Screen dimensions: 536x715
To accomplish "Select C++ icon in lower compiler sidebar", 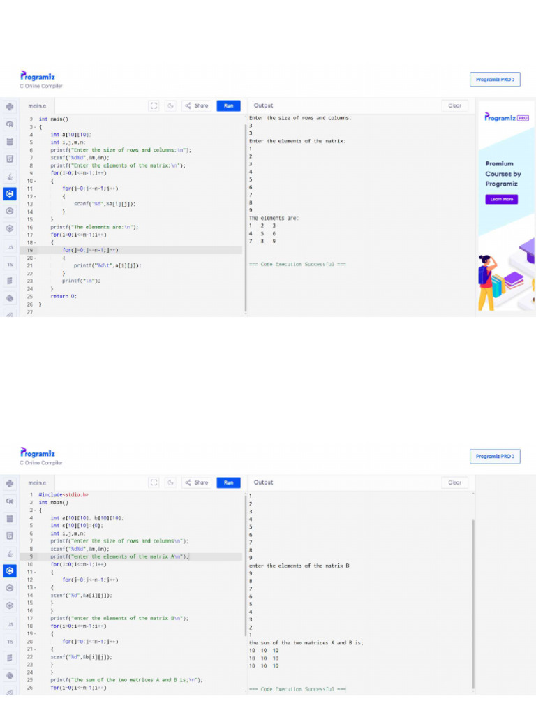I will 10,588.
